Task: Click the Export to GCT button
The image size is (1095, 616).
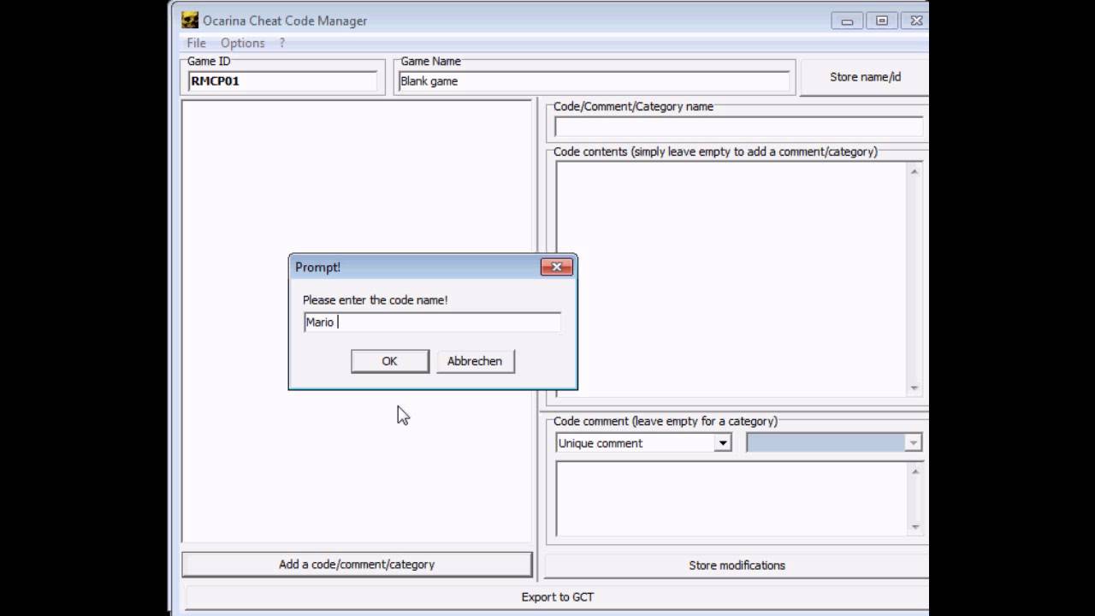Action: coord(557,597)
